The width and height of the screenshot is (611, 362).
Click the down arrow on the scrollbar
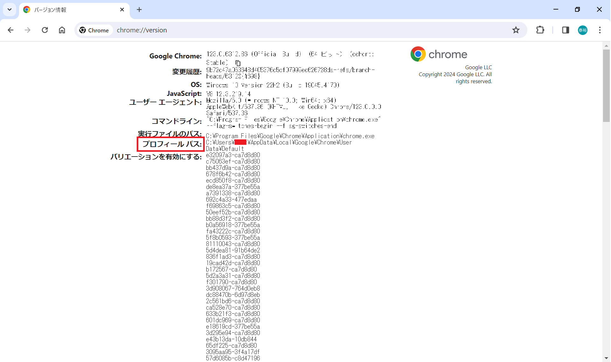coord(607,358)
